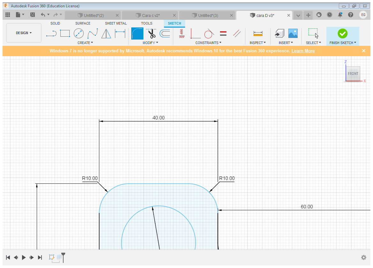Switch to the SURFACE tab
Viewport: 373px width, 268px height.
[83, 23]
